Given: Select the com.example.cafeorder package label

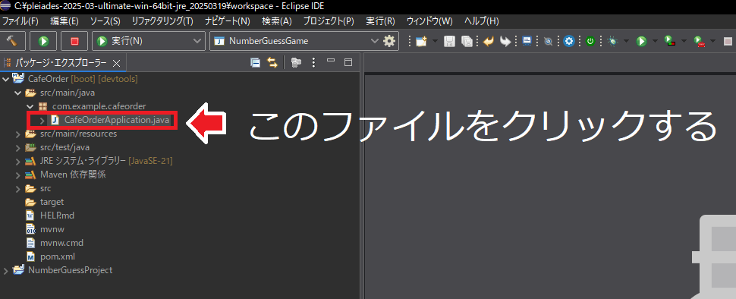Looking at the screenshot, I should click(x=99, y=106).
